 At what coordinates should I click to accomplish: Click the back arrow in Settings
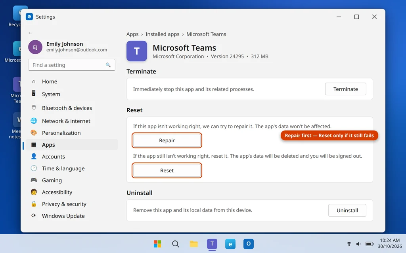pyautogui.click(x=30, y=33)
